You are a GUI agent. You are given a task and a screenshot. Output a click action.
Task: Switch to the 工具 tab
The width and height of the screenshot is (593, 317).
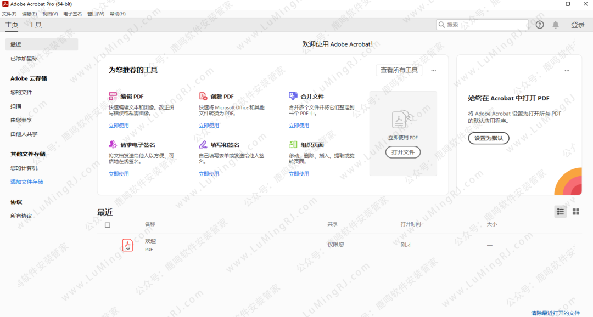pyautogui.click(x=35, y=25)
